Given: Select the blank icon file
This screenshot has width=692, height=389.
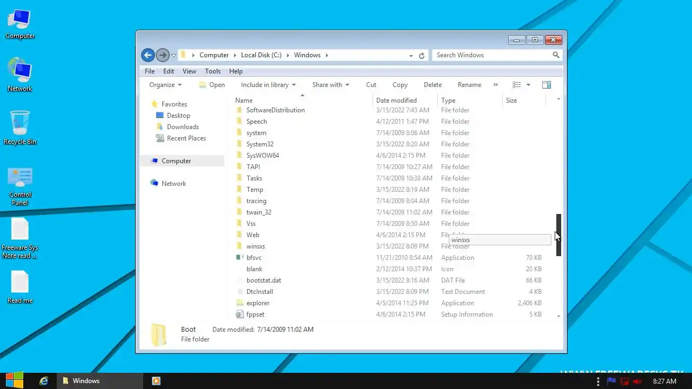Looking at the screenshot, I should coord(254,269).
